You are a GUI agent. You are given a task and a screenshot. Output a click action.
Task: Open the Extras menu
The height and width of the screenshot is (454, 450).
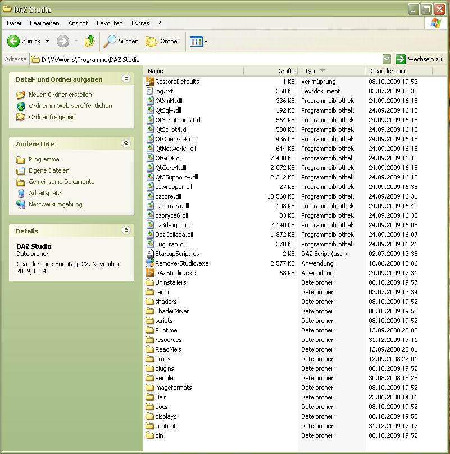(140, 23)
